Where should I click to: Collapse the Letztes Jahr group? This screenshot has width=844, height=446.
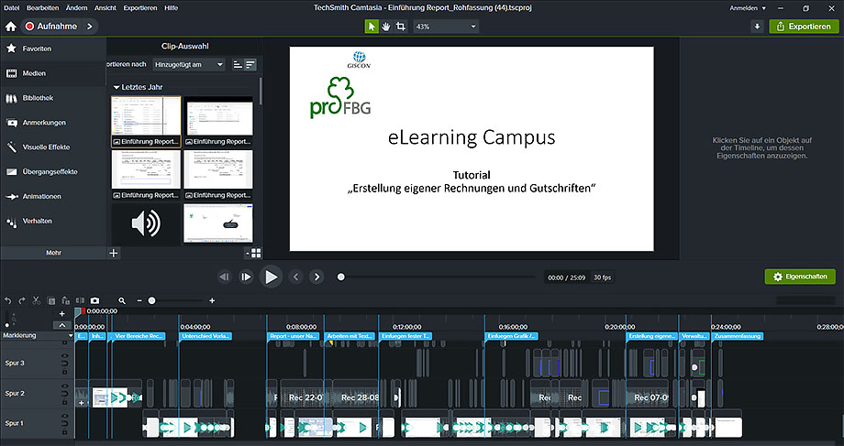117,87
